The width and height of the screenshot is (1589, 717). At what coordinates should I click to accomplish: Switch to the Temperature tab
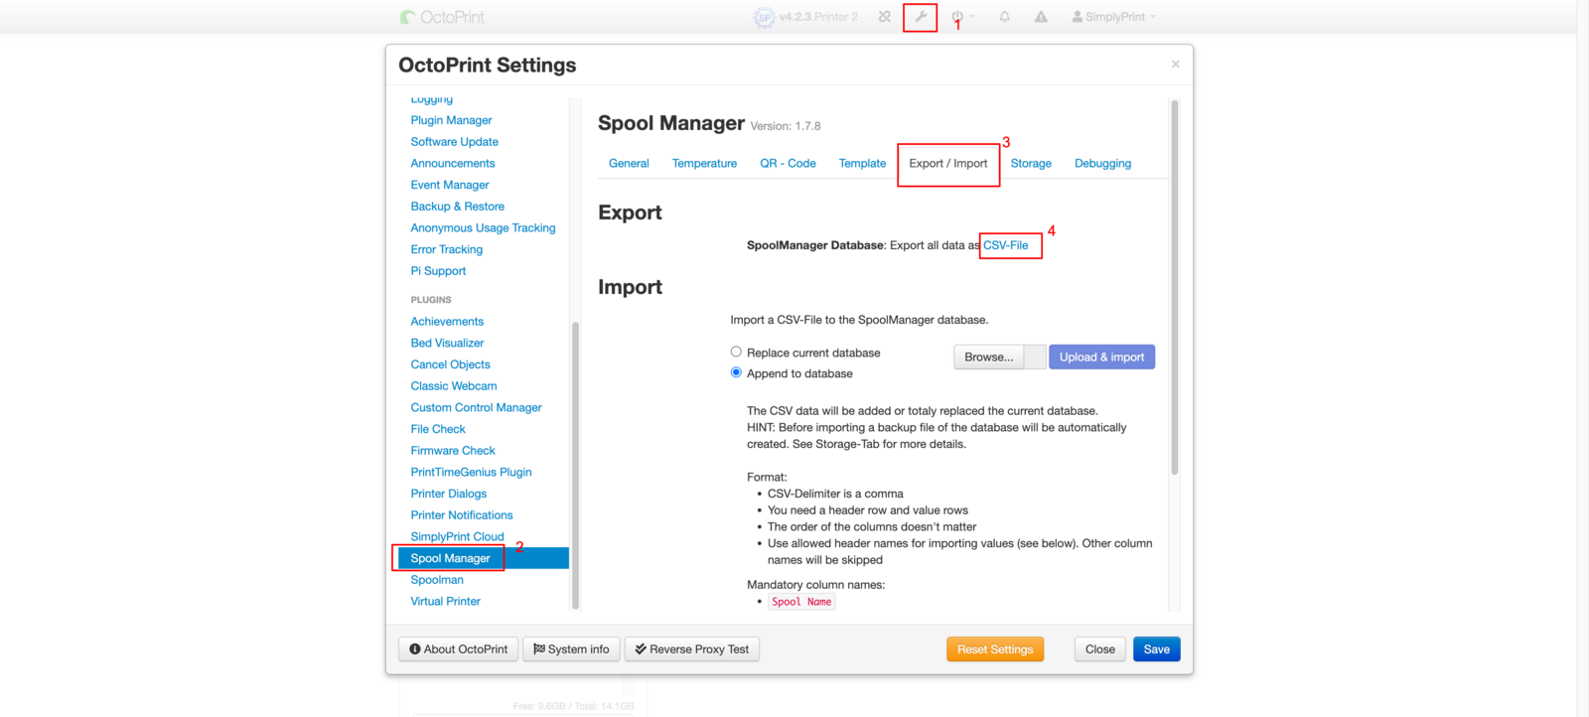pos(704,164)
